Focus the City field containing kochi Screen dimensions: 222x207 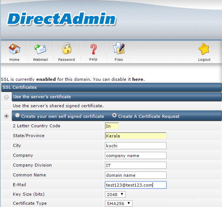pos(136,146)
